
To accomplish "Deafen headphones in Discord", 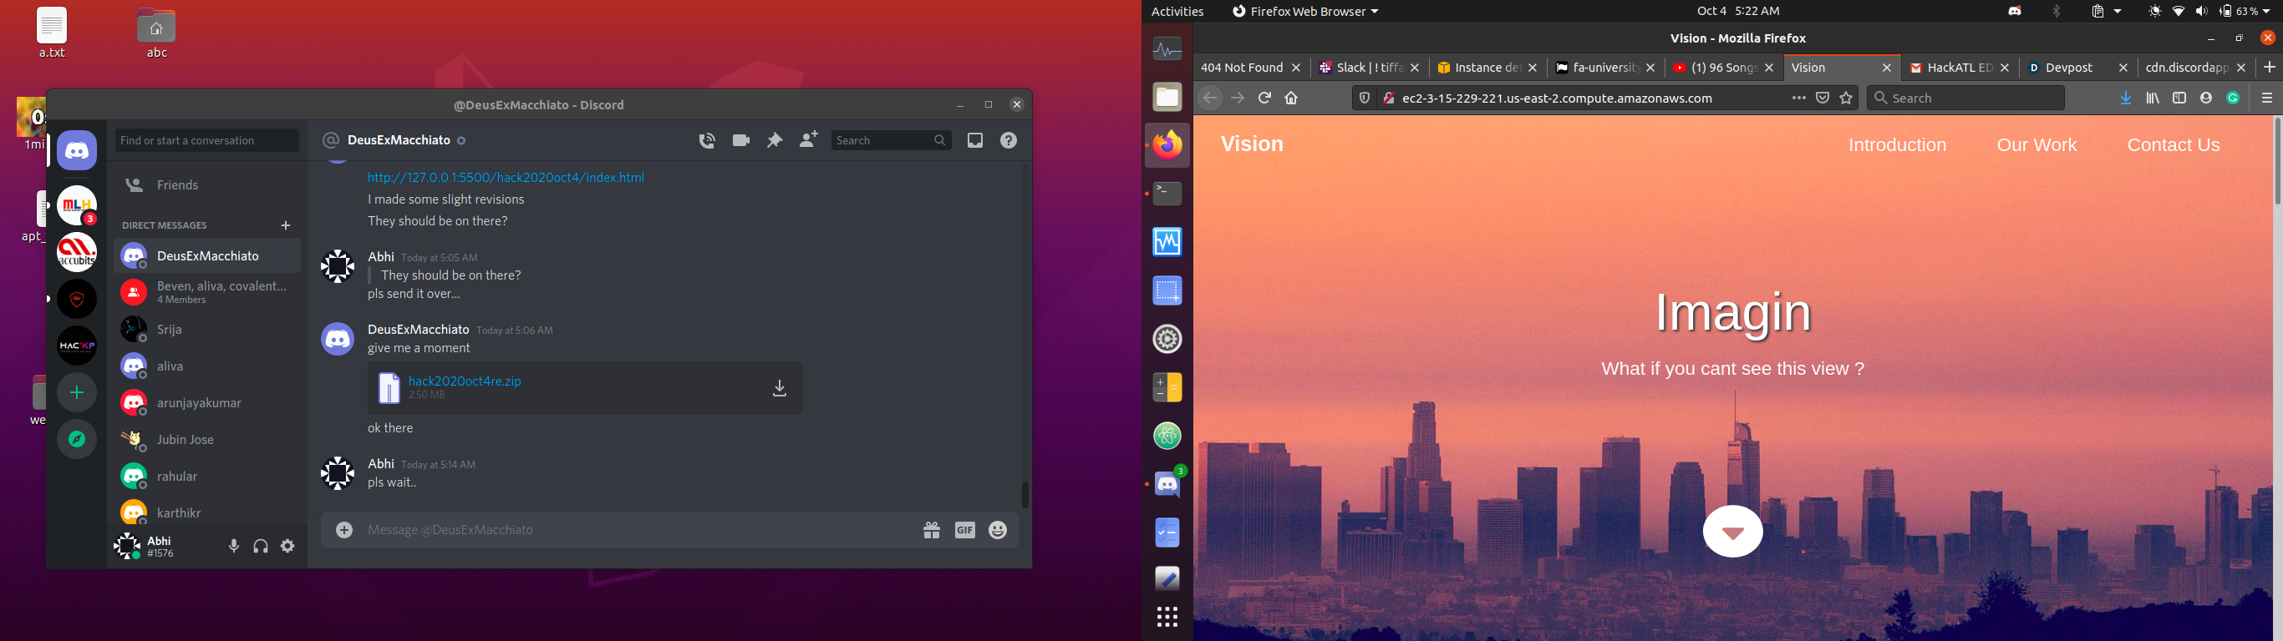I will coord(261,546).
